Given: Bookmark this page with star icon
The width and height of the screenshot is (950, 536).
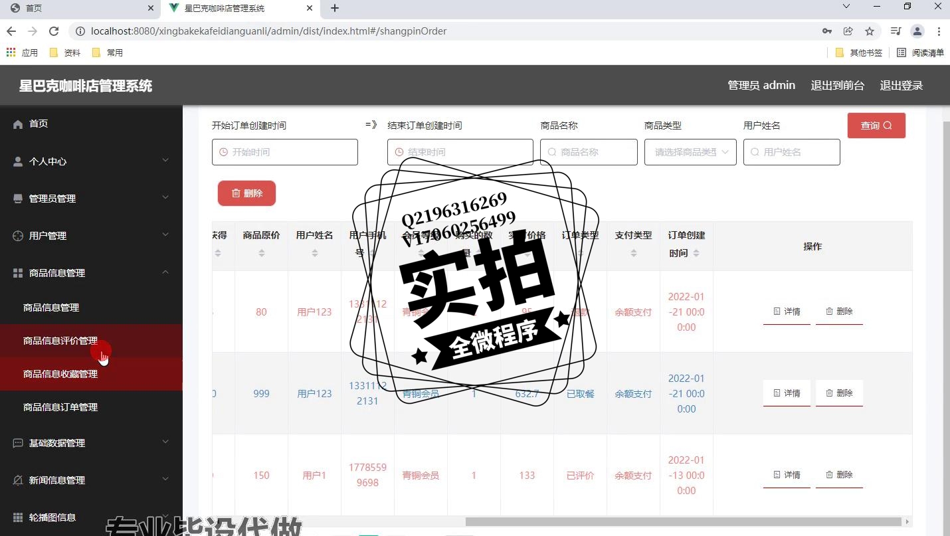Looking at the screenshot, I should coord(870,31).
